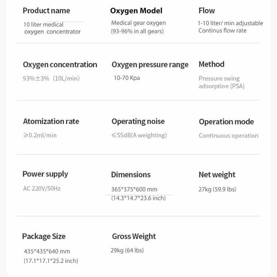Click the 'Pressure swing adsorption (PSA)' text

click(x=221, y=82)
